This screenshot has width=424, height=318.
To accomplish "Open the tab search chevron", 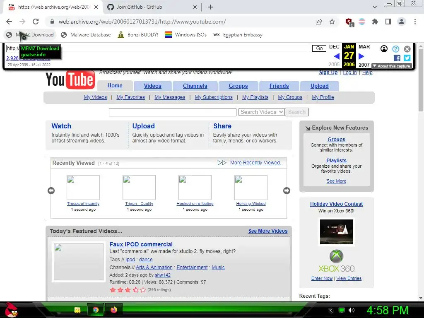I will click(x=374, y=7).
